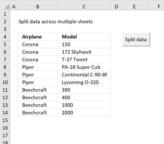Viewport: 164px width, 144px height.
Task: Select the 172 Skyhawk cell
Action: [84, 52]
